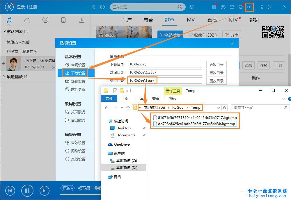This screenshot has width=291, height=200.
Task: Open the game center gamepad icon
Action: pyautogui.click(x=223, y=7)
